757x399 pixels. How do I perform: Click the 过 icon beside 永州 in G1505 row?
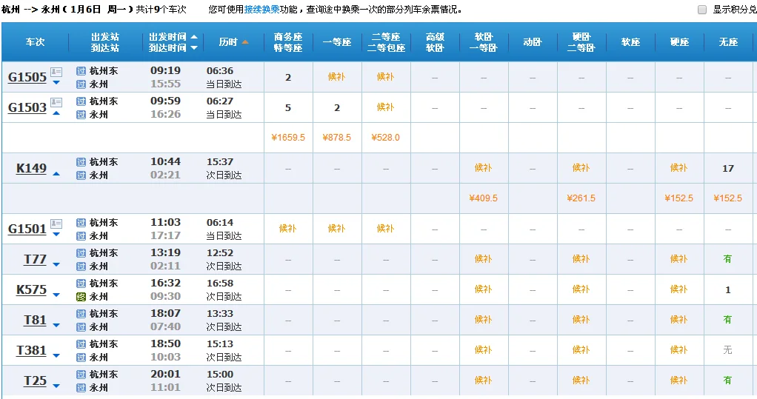coord(81,84)
